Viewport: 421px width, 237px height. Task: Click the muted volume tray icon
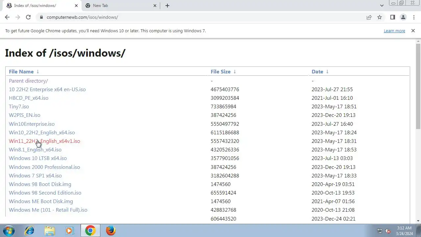[388, 231]
